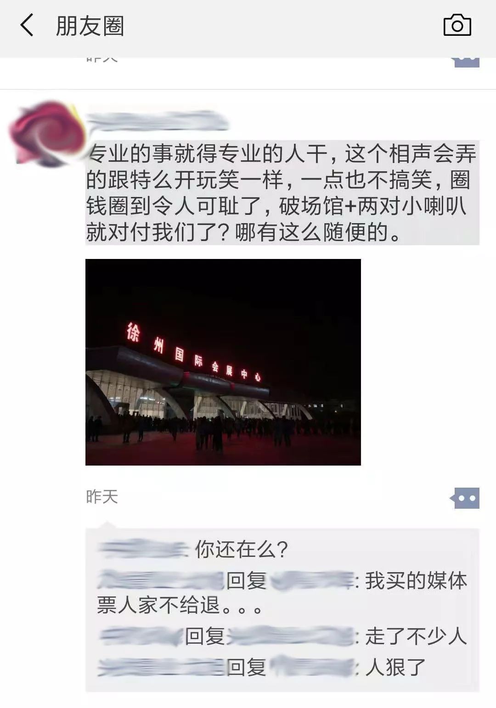Select the highlighted post text about 相声会
The height and width of the screenshot is (708, 496).
click(x=282, y=193)
